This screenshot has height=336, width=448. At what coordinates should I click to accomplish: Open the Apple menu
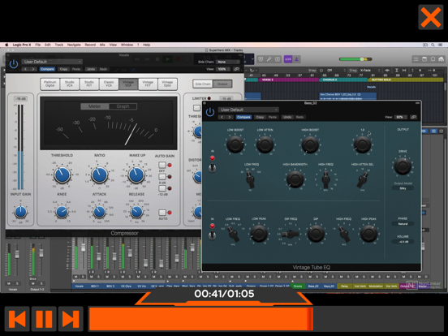pyautogui.click(x=6, y=45)
